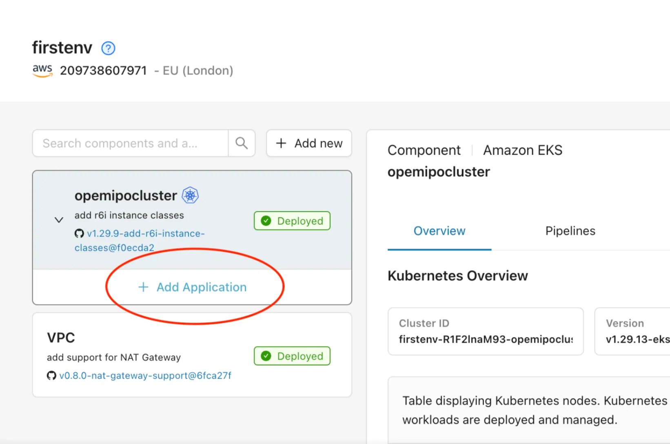The image size is (670, 444).
Task: Click the Add Application link
Action: click(x=192, y=287)
